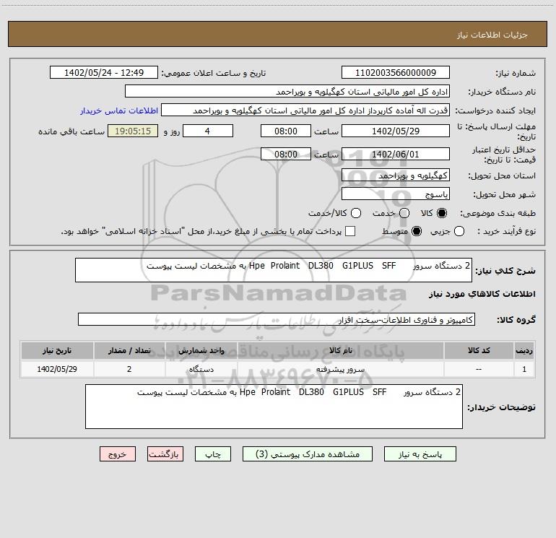Click the شرح کلی نیاز description box

[274, 270]
